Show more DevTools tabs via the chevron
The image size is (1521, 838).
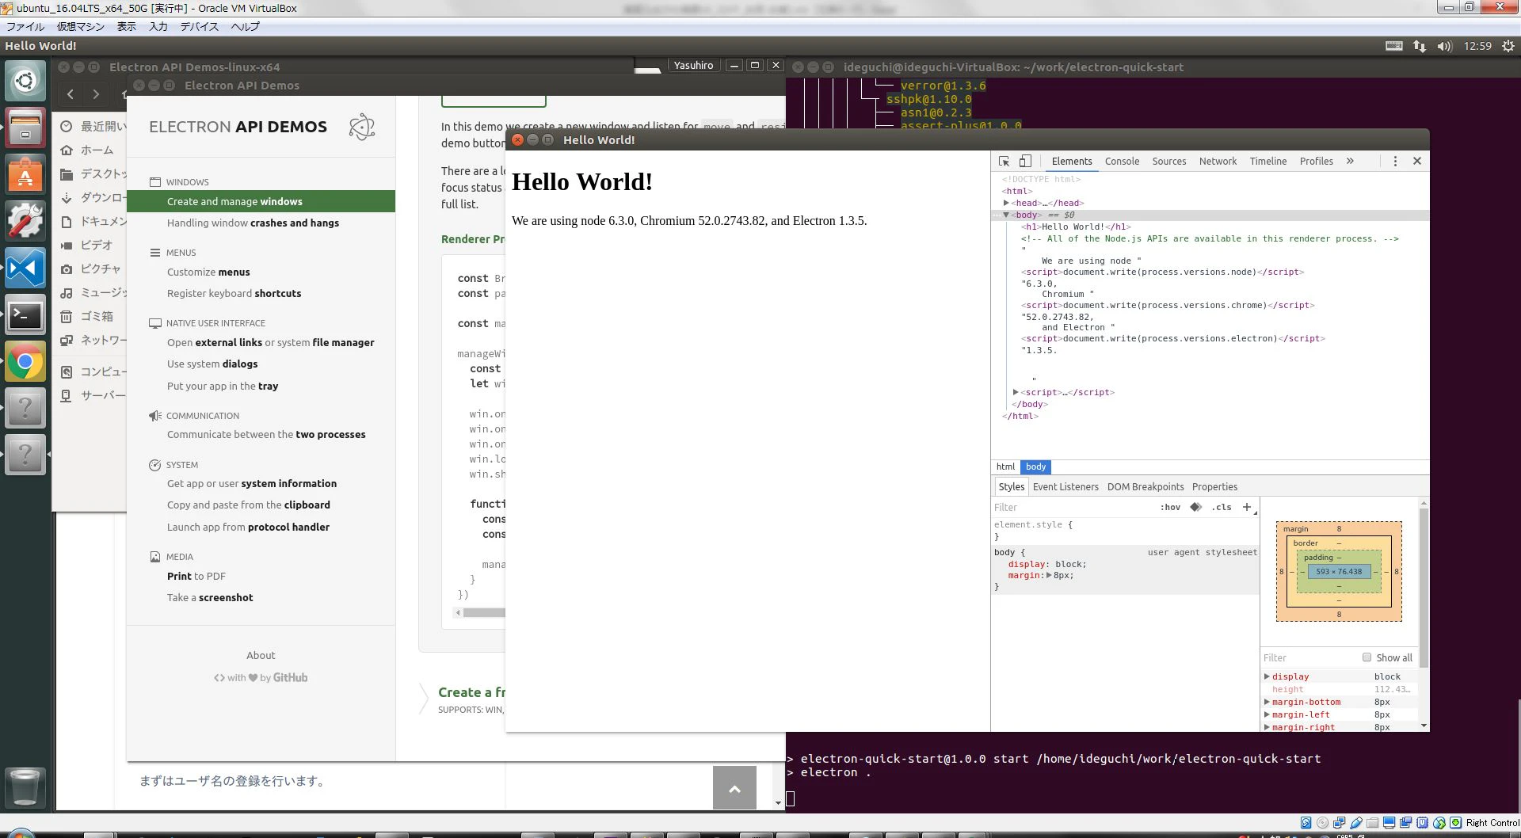pos(1350,161)
